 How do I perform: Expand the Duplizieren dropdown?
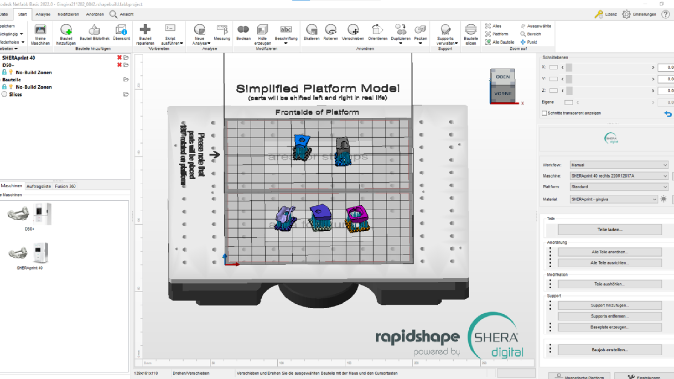coord(401,43)
